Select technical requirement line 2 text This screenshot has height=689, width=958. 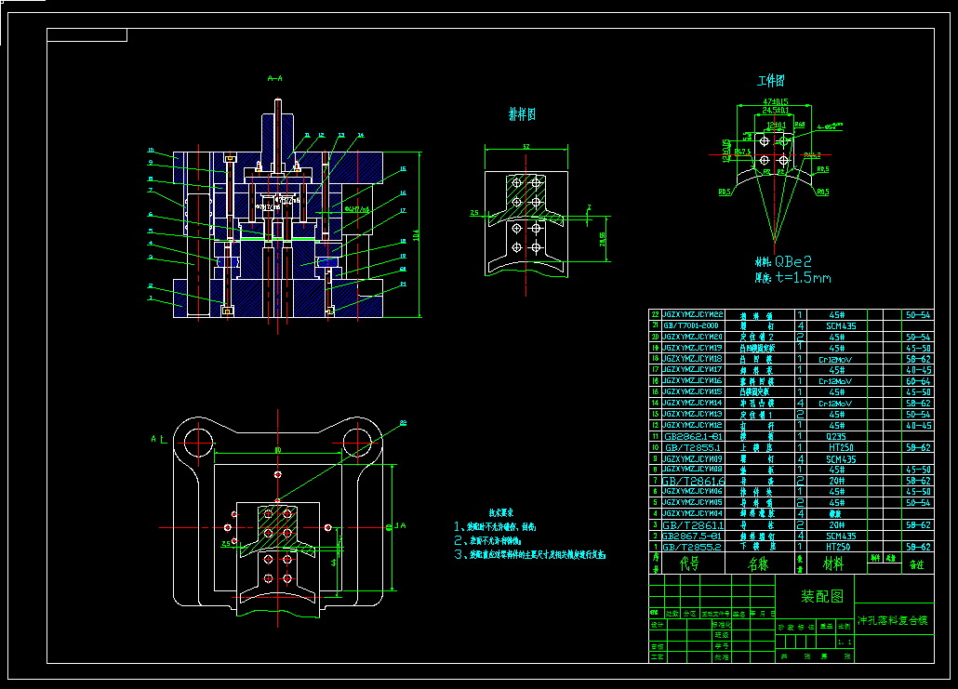[487, 540]
